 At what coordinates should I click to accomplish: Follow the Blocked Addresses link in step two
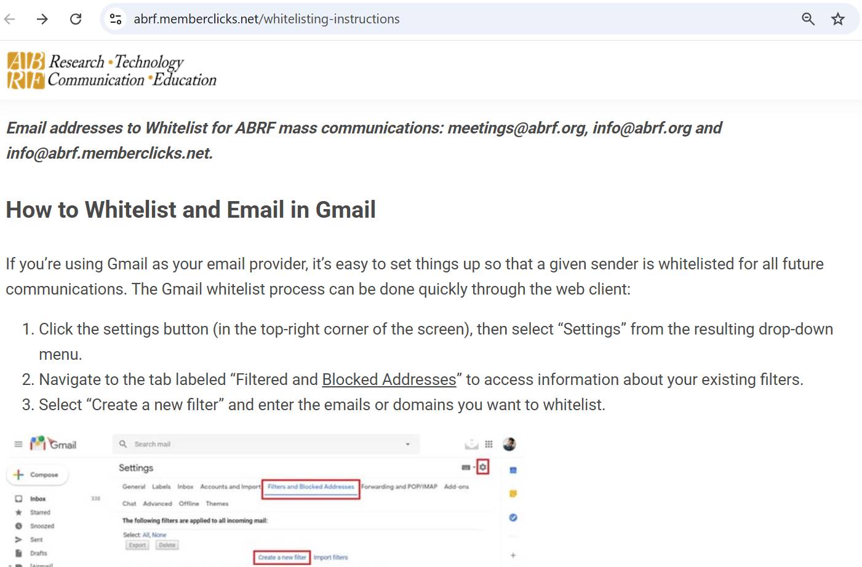click(388, 379)
